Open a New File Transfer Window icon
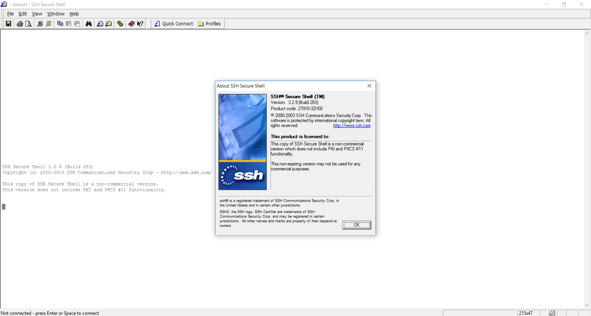Image resolution: width=591 pixels, height=316 pixels. click(109, 24)
